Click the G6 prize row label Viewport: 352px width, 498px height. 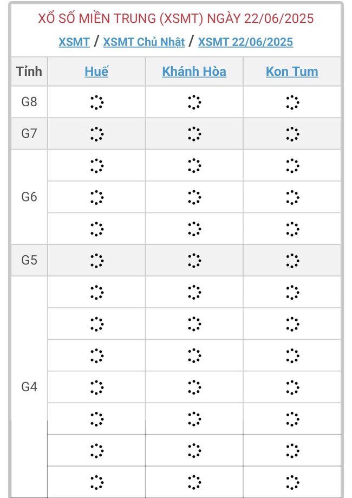point(29,197)
